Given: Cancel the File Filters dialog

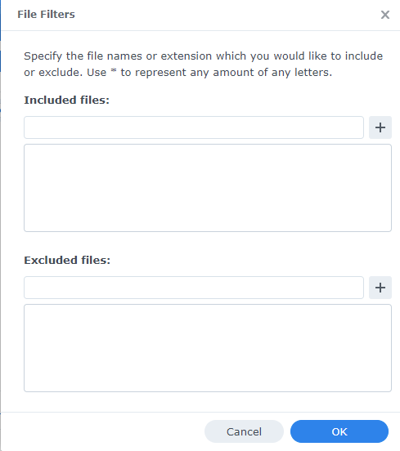Looking at the screenshot, I should click(x=244, y=431).
